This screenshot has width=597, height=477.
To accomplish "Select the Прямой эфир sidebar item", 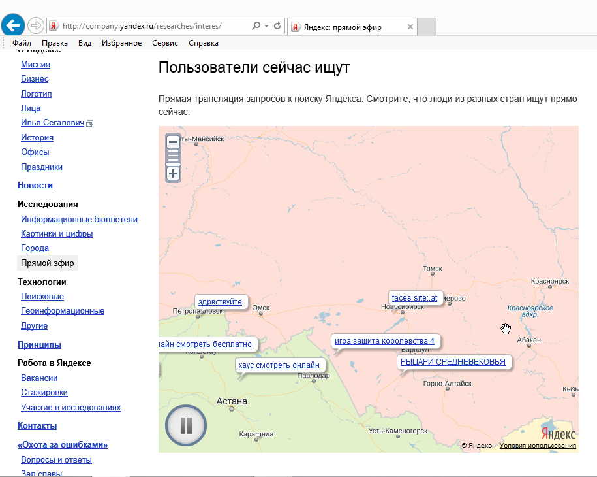I will tap(48, 263).
